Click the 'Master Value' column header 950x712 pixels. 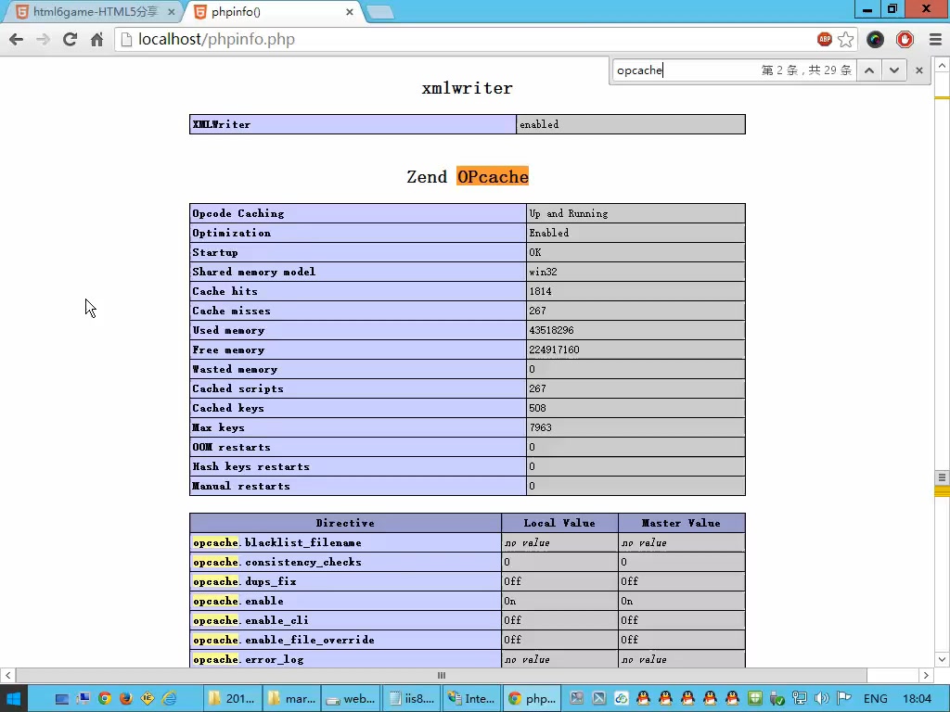point(681,523)
